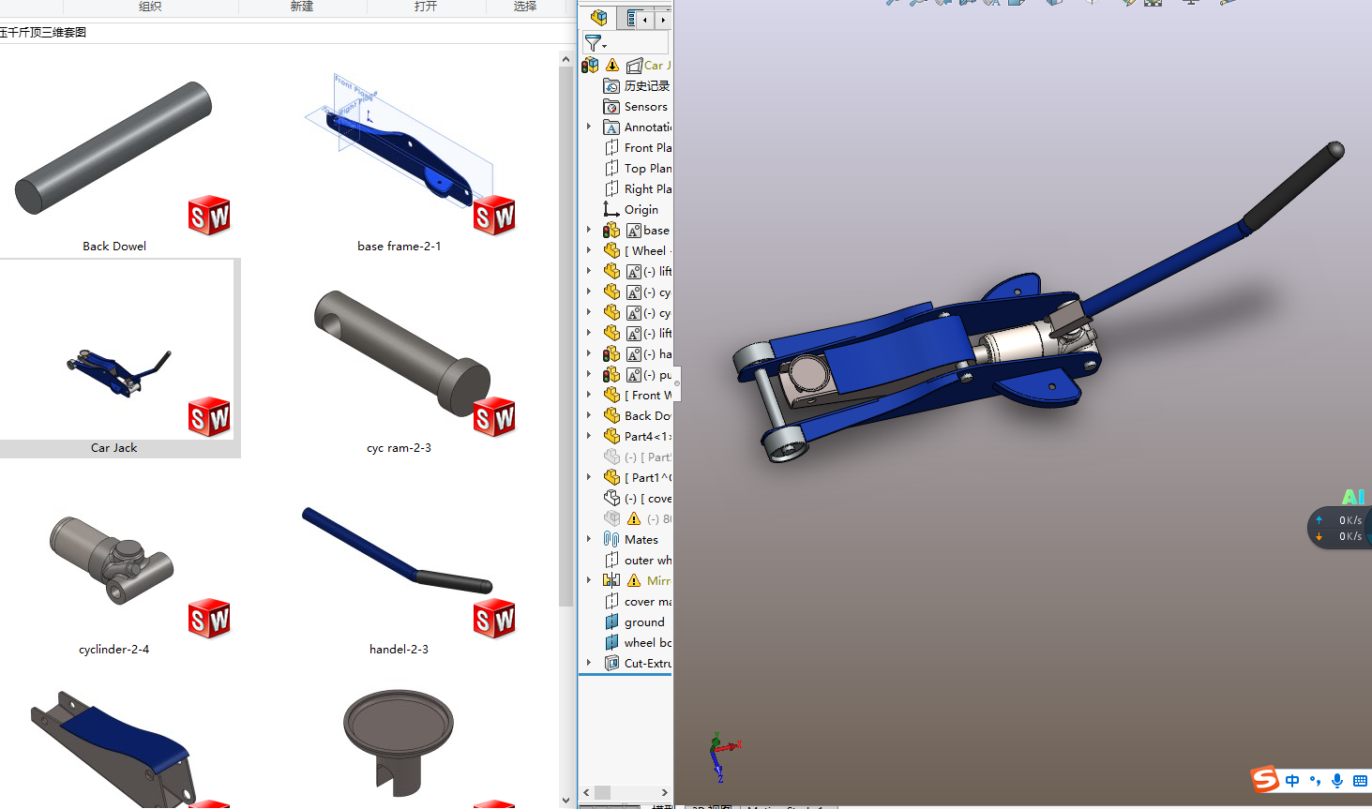Expand the Annotations node

[589, 127]
